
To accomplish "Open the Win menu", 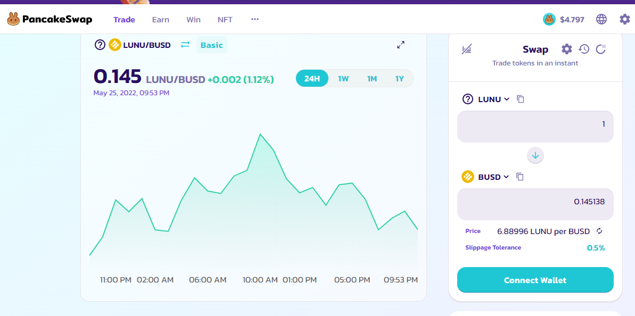I will (x=193, y=20).
